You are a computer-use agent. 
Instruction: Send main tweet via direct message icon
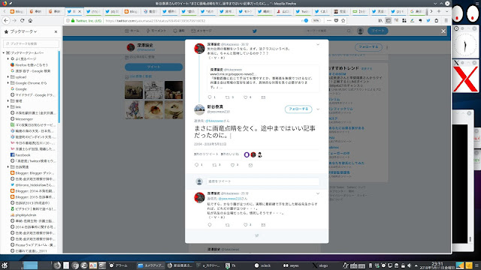tap(250, 165)
